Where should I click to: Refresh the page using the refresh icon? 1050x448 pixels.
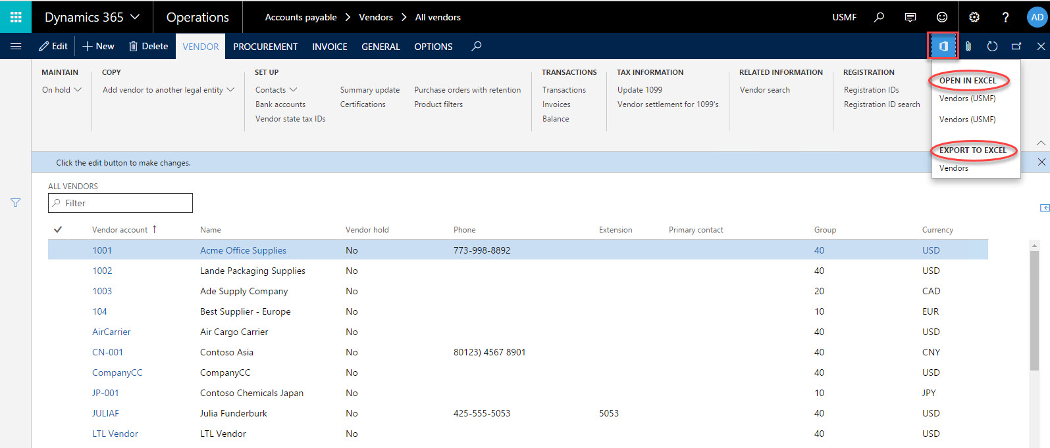[992, 46]
